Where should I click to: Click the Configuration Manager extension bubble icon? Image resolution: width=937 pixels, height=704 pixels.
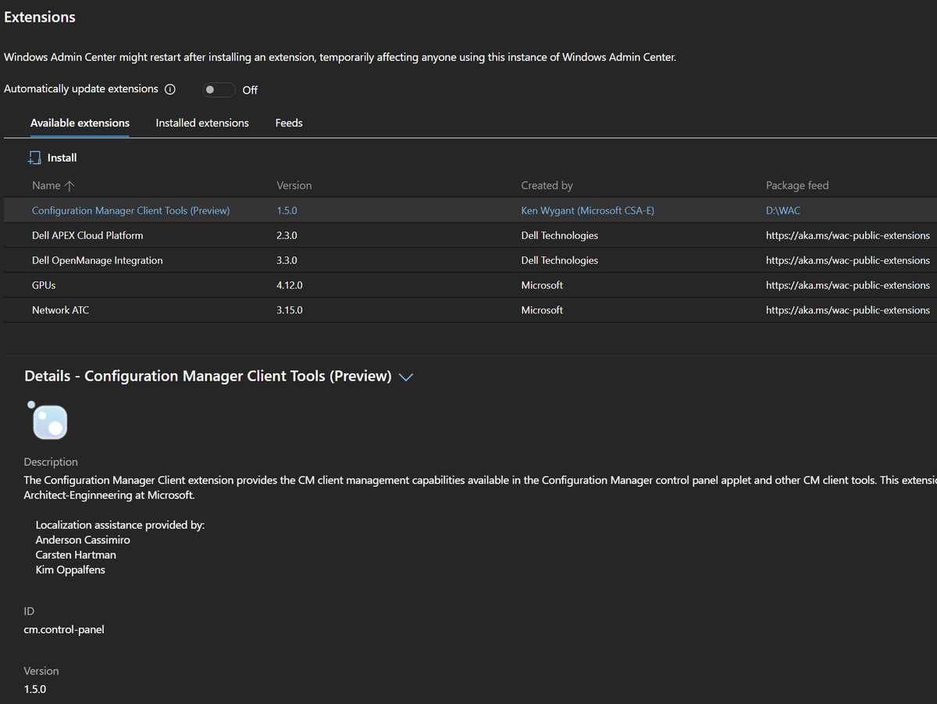click(x=48, y=420)
